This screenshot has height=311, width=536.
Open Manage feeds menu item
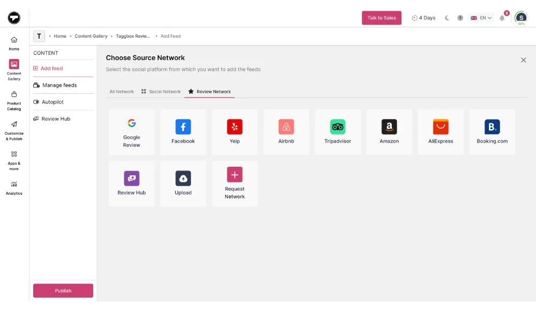[x=63, y=85]
